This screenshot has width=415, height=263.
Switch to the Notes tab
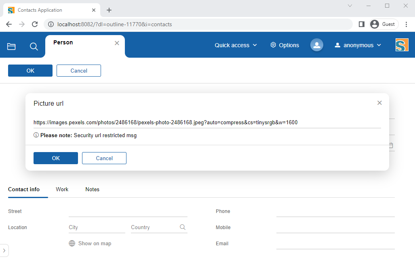(x=92, y=189)
